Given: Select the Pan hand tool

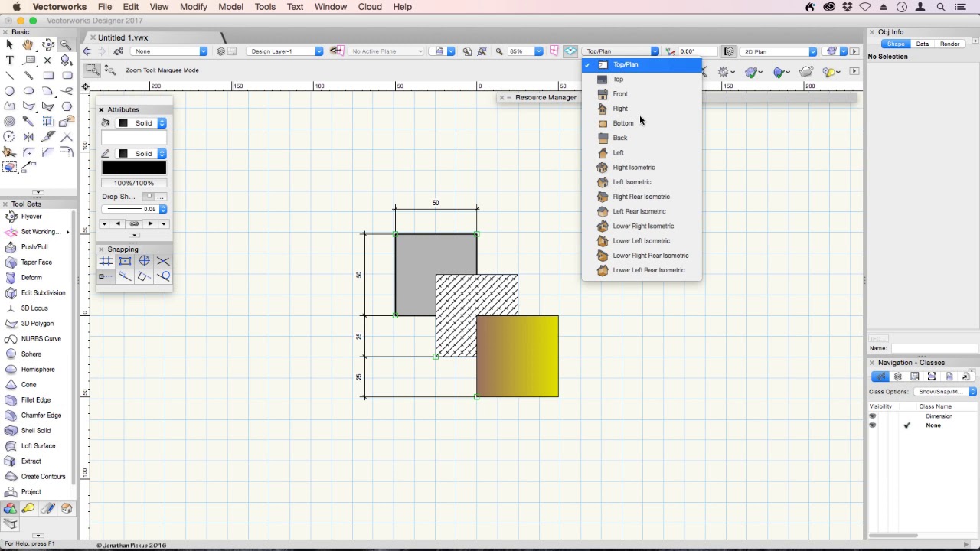Looking at the screenshot, I should tap(28, 45).
